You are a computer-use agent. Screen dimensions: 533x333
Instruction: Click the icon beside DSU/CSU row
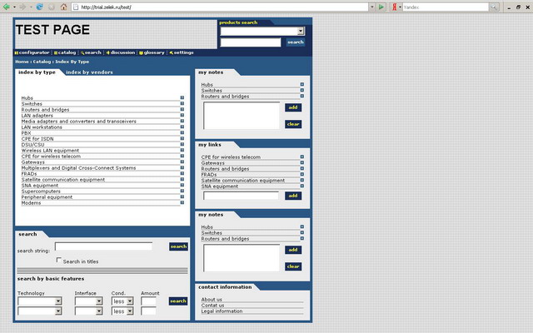[182, 144]
